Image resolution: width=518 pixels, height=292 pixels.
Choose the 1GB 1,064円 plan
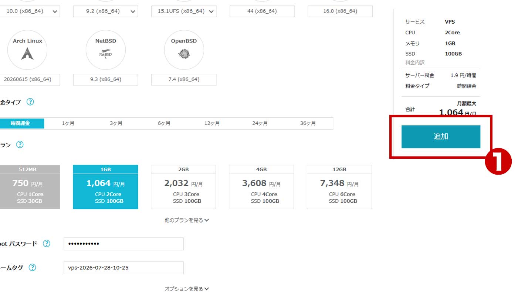[x=105, y=187]
